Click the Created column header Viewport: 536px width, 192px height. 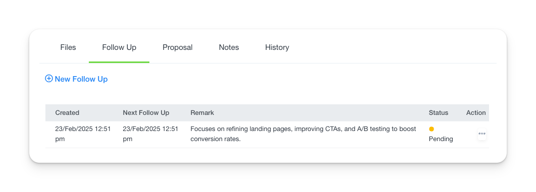pos(67,113)
